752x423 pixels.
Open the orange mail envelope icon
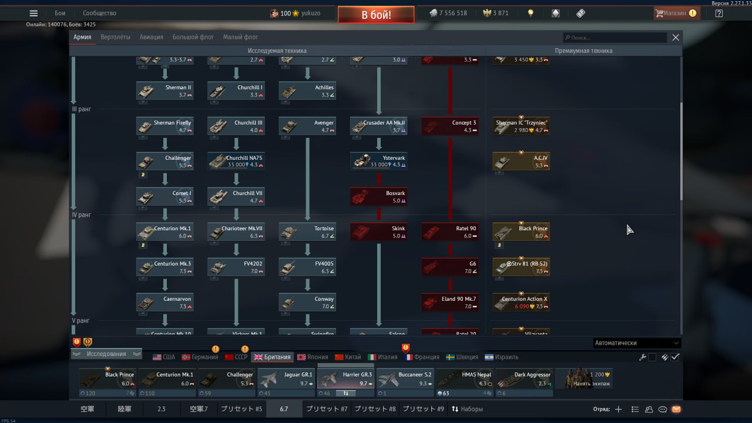pyautogui.click(x=676, y=409)
